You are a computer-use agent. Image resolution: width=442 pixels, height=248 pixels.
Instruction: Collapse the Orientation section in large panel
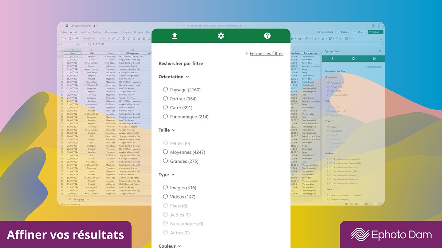[x=187, y=77]
